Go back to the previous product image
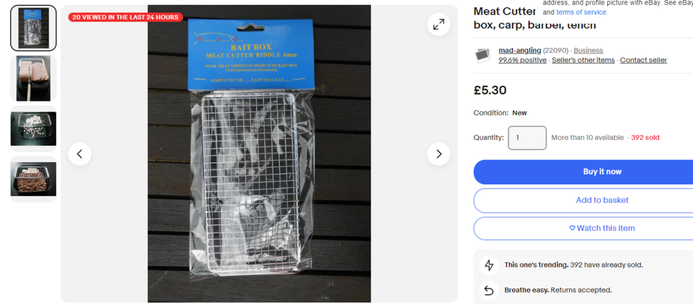 tap(80, 154)
